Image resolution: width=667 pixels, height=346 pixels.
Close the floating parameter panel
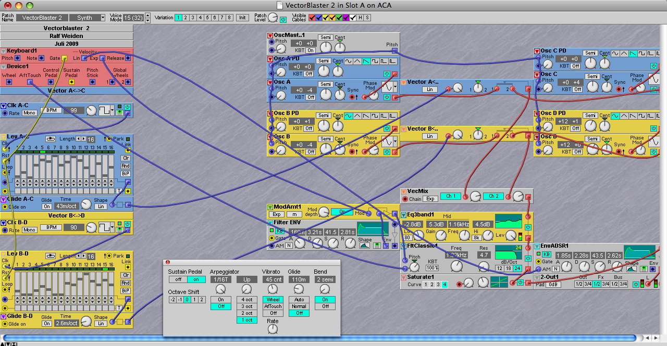click(x=168, y=262)
